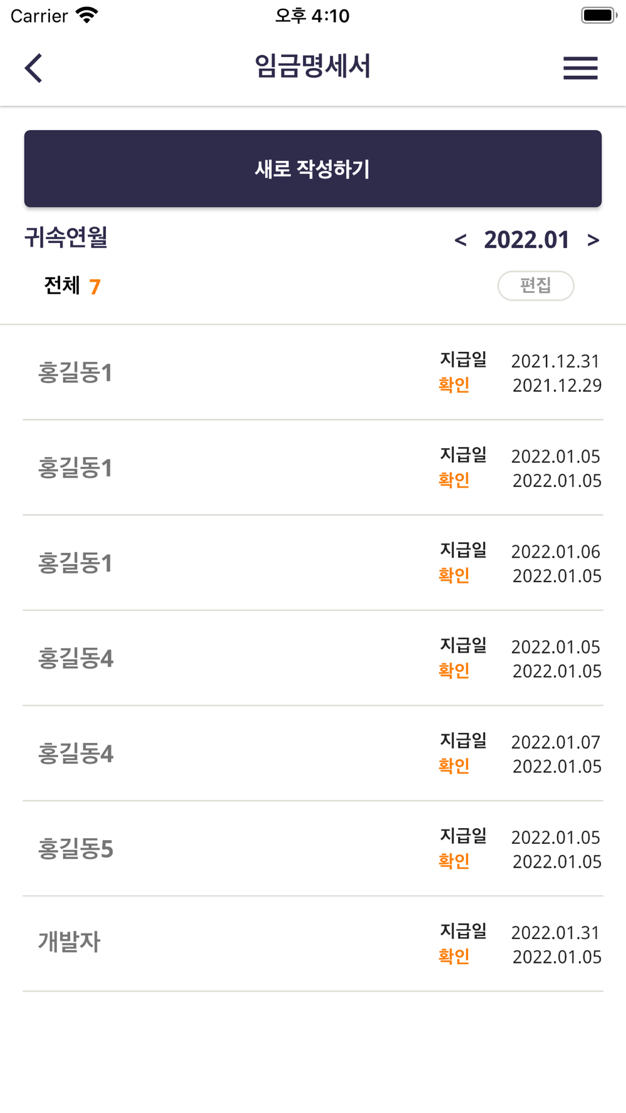Tap the 새로 작성하기 button

pos(313,168)
